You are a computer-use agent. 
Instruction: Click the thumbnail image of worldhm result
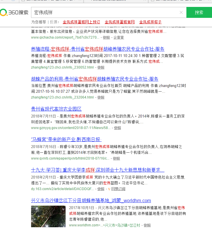(48, 216)
